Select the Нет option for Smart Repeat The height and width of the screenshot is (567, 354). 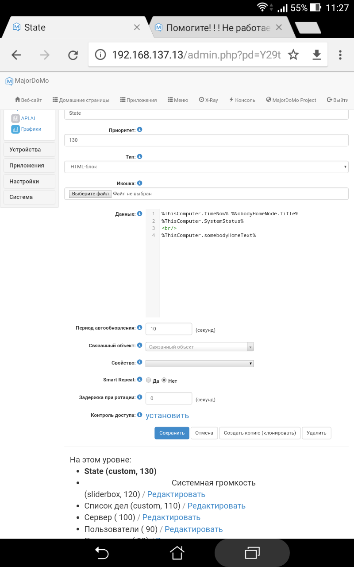pyautogui.click(x=164, y=380)
